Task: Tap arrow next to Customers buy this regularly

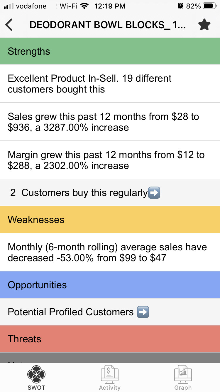Action: tap(154, 193)
